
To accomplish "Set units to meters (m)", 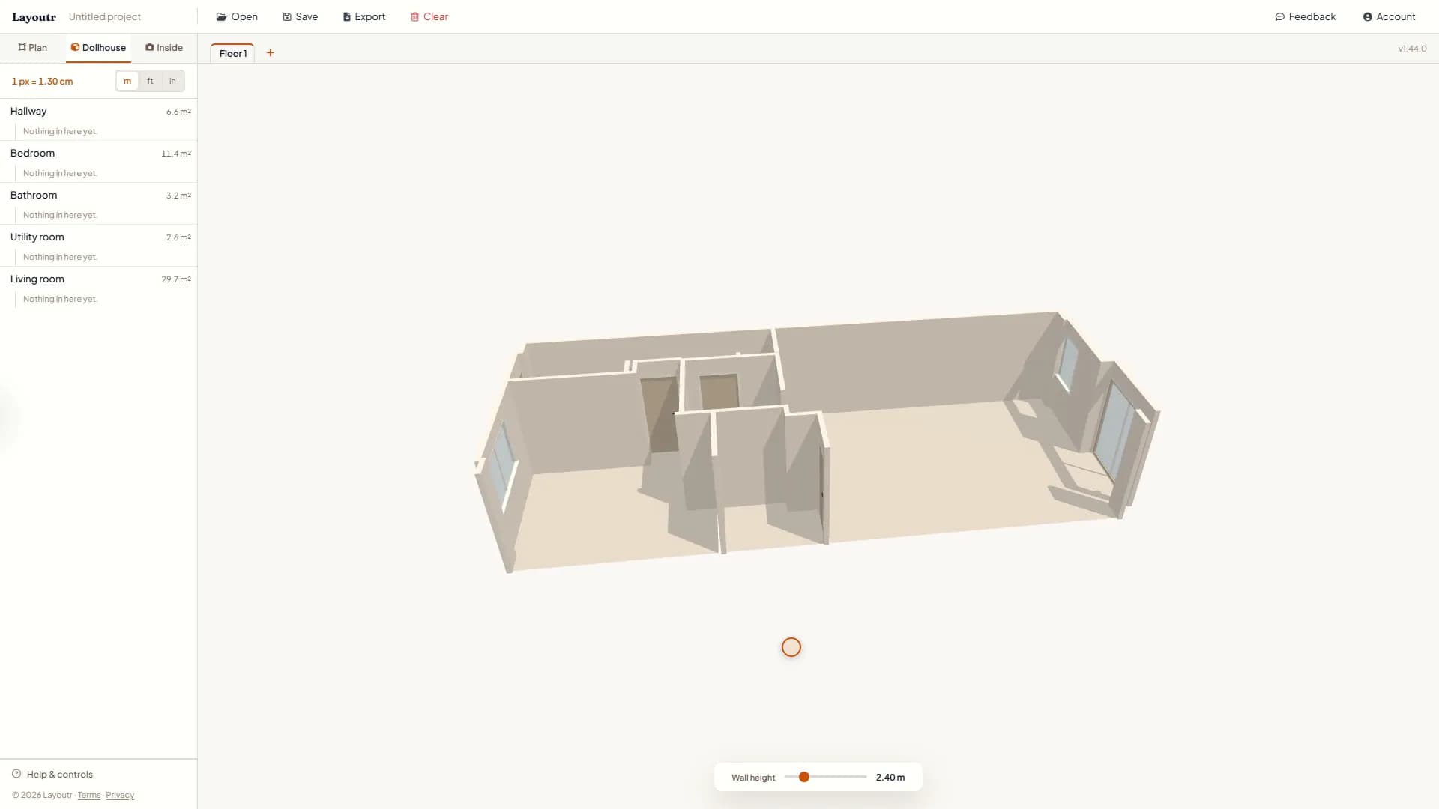I will [x=127, y=81].
